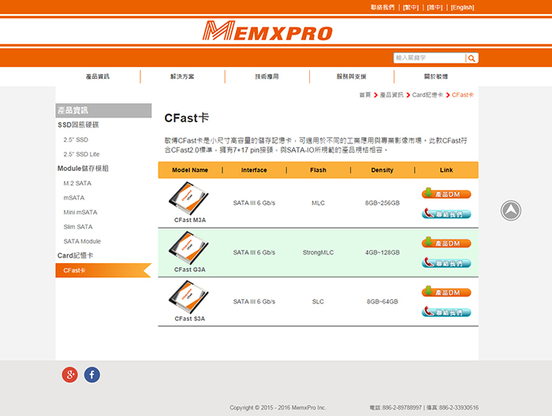
Task: Select SSD固態硬碟 sidebar category
Action: coord(78,124)
